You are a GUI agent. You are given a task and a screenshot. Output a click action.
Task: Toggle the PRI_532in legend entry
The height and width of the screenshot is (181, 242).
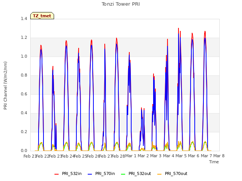point(68,173)
